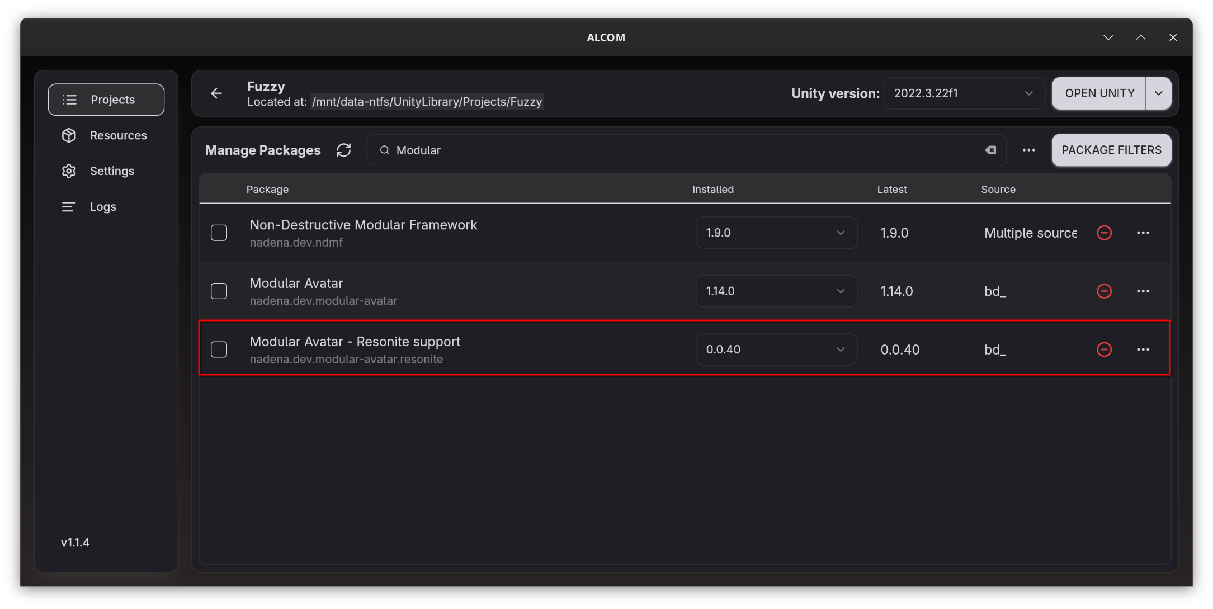Screen dimensions: 1213x609
Task: Refresh the package list
Action: point(344,150)
